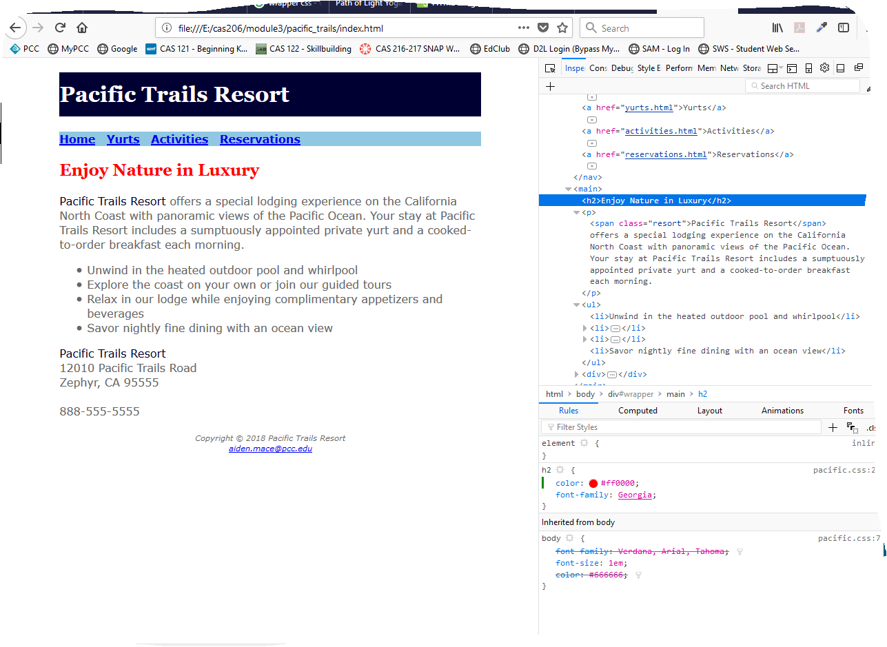Add a new CSS rule

pyautogui.click(x=833, y=428)
